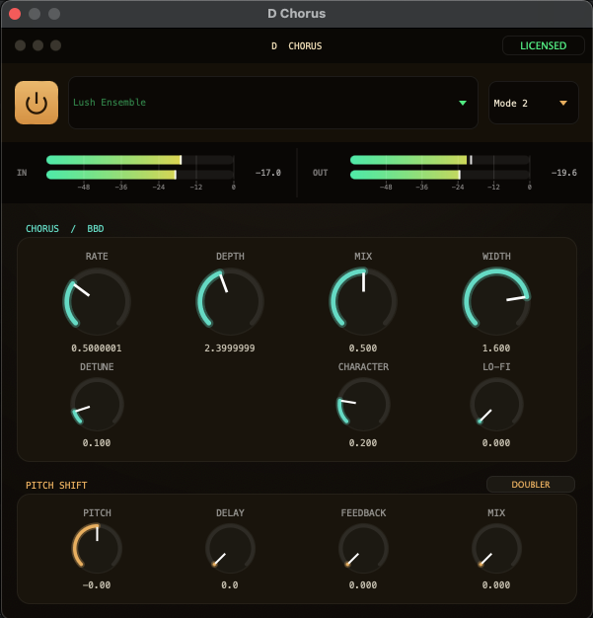Image resolution: width=593 pixels, height=618 pixels.
Task: Click the D CHORUS plugin header title
Action: (x=296, y=46)
